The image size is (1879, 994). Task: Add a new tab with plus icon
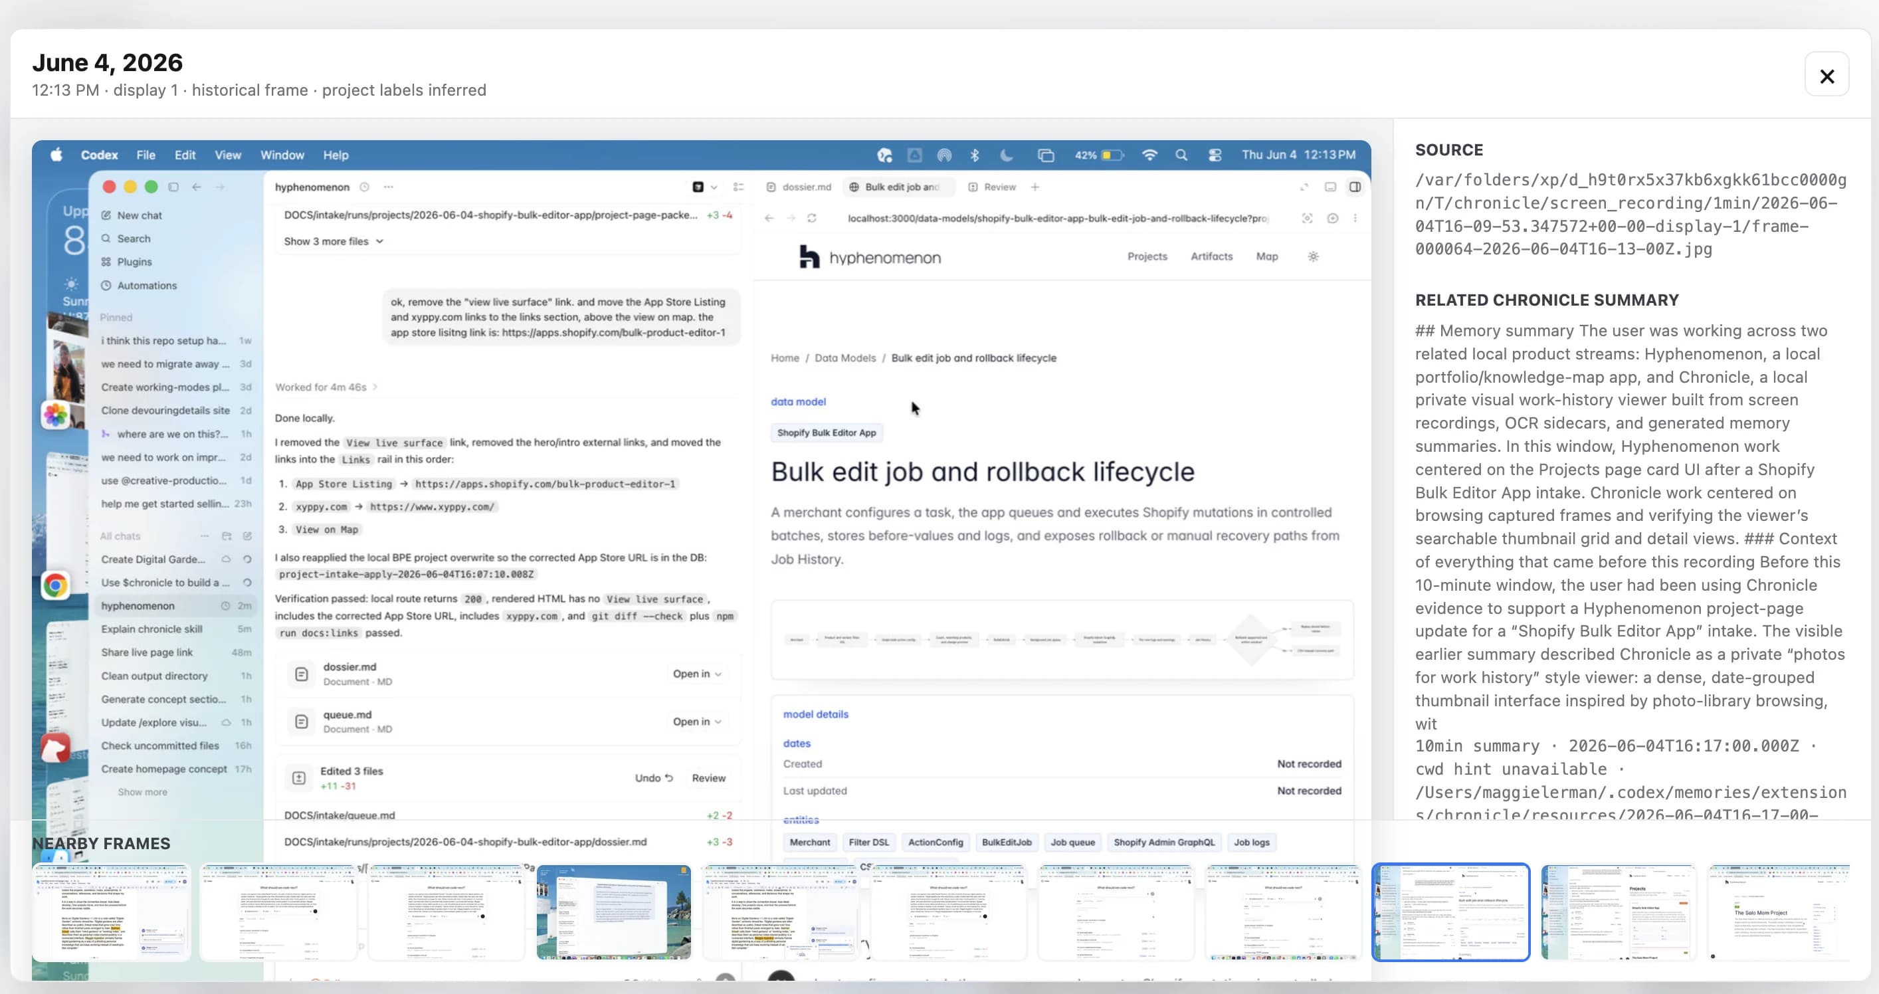(1035, 187)
